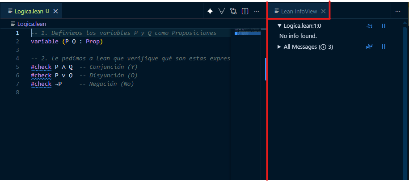Pause updating the All Messages section
The height and width of the screenshot is (181, 409).
[x=383, y=46]
